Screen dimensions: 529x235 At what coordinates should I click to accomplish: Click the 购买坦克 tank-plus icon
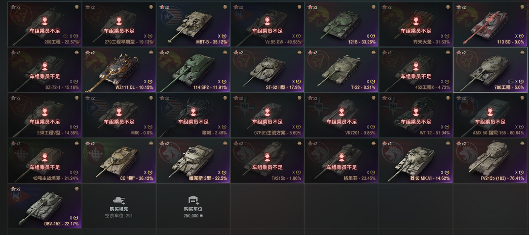click(x=119, y=200)
